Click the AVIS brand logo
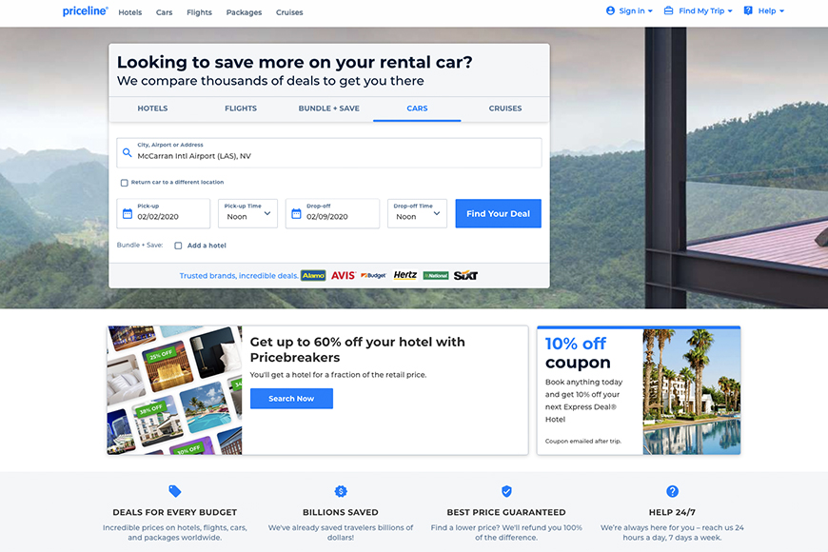 344,275
